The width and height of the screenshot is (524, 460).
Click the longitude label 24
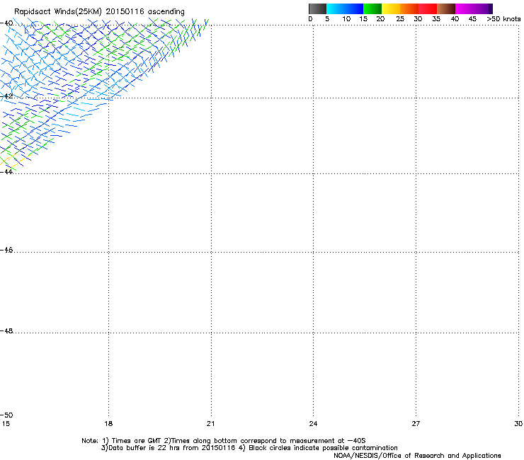[x=313, y=424]
